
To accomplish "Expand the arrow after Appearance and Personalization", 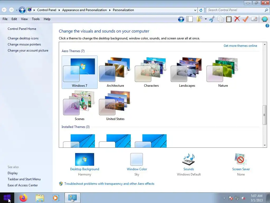I will click(x=110, y=10).
